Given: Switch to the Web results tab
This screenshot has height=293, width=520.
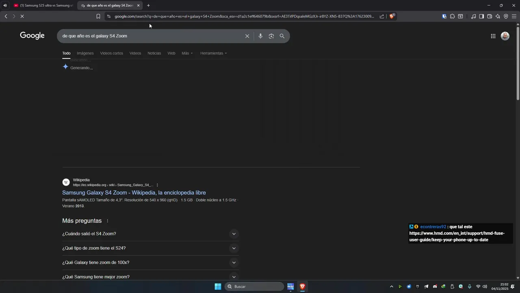Looking at the screenshot, I should click(x=171, y=53).
